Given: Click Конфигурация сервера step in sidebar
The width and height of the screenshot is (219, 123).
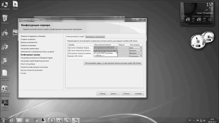Looking at the screenshot, I should [x=30, y=55].
